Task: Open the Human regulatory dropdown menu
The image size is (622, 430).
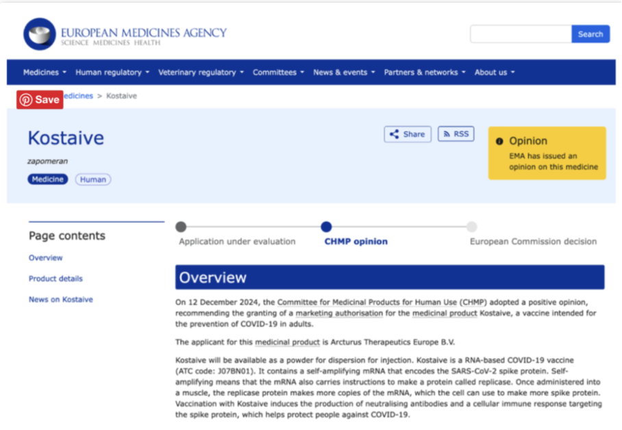Action: 112,72
